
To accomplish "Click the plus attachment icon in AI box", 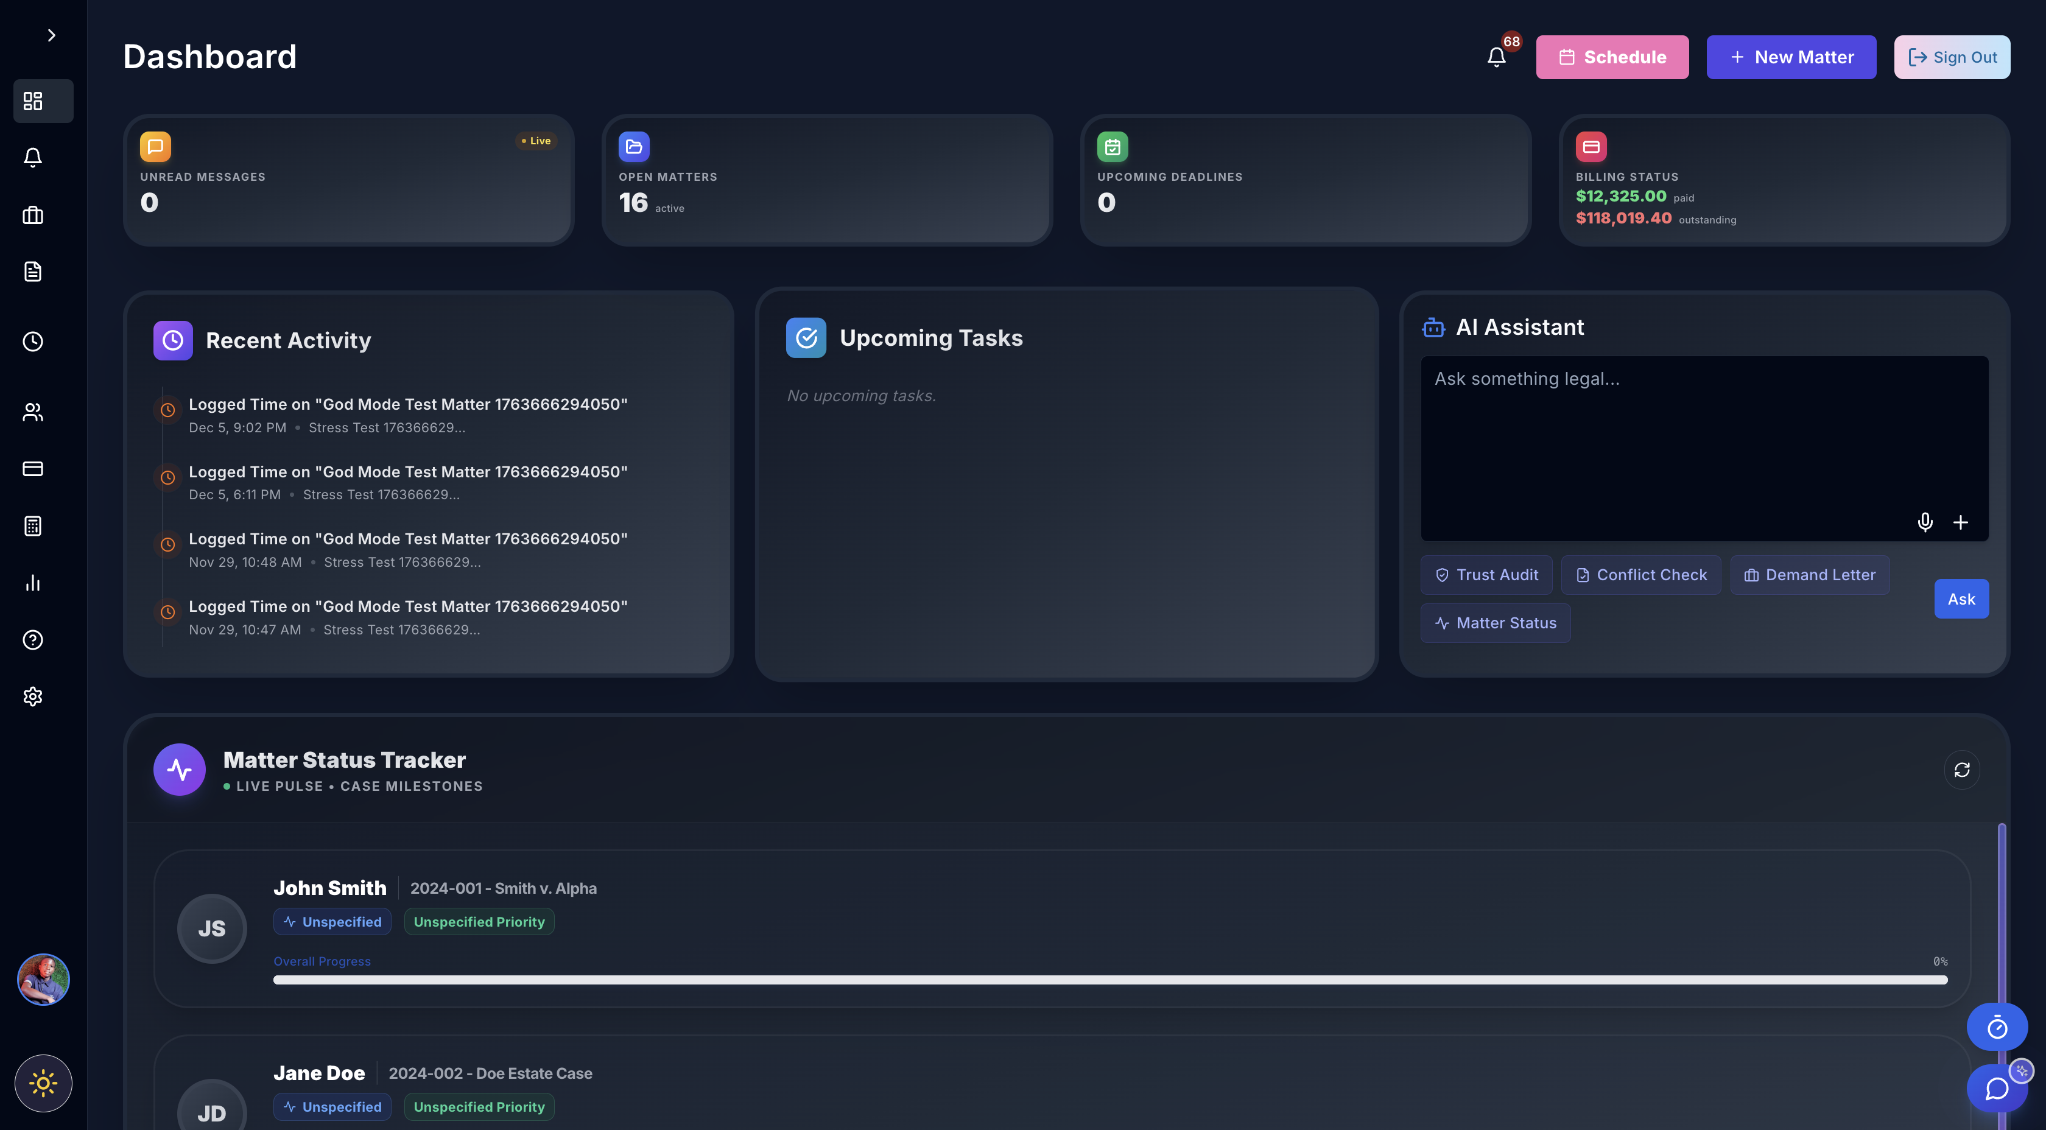I will click(x=1960, y=522).
